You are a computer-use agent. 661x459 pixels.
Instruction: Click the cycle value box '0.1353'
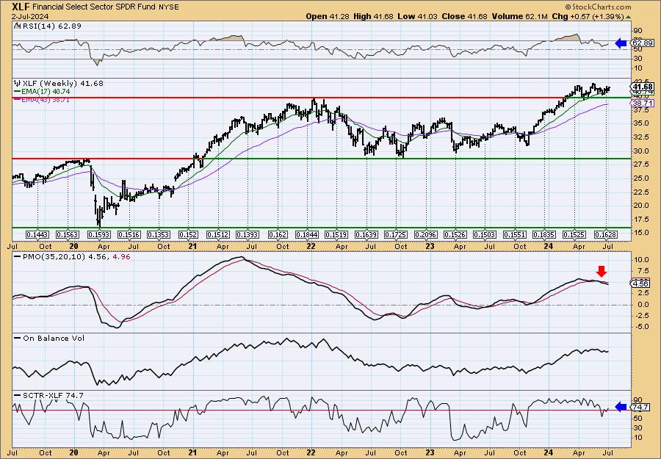(159, 234)
